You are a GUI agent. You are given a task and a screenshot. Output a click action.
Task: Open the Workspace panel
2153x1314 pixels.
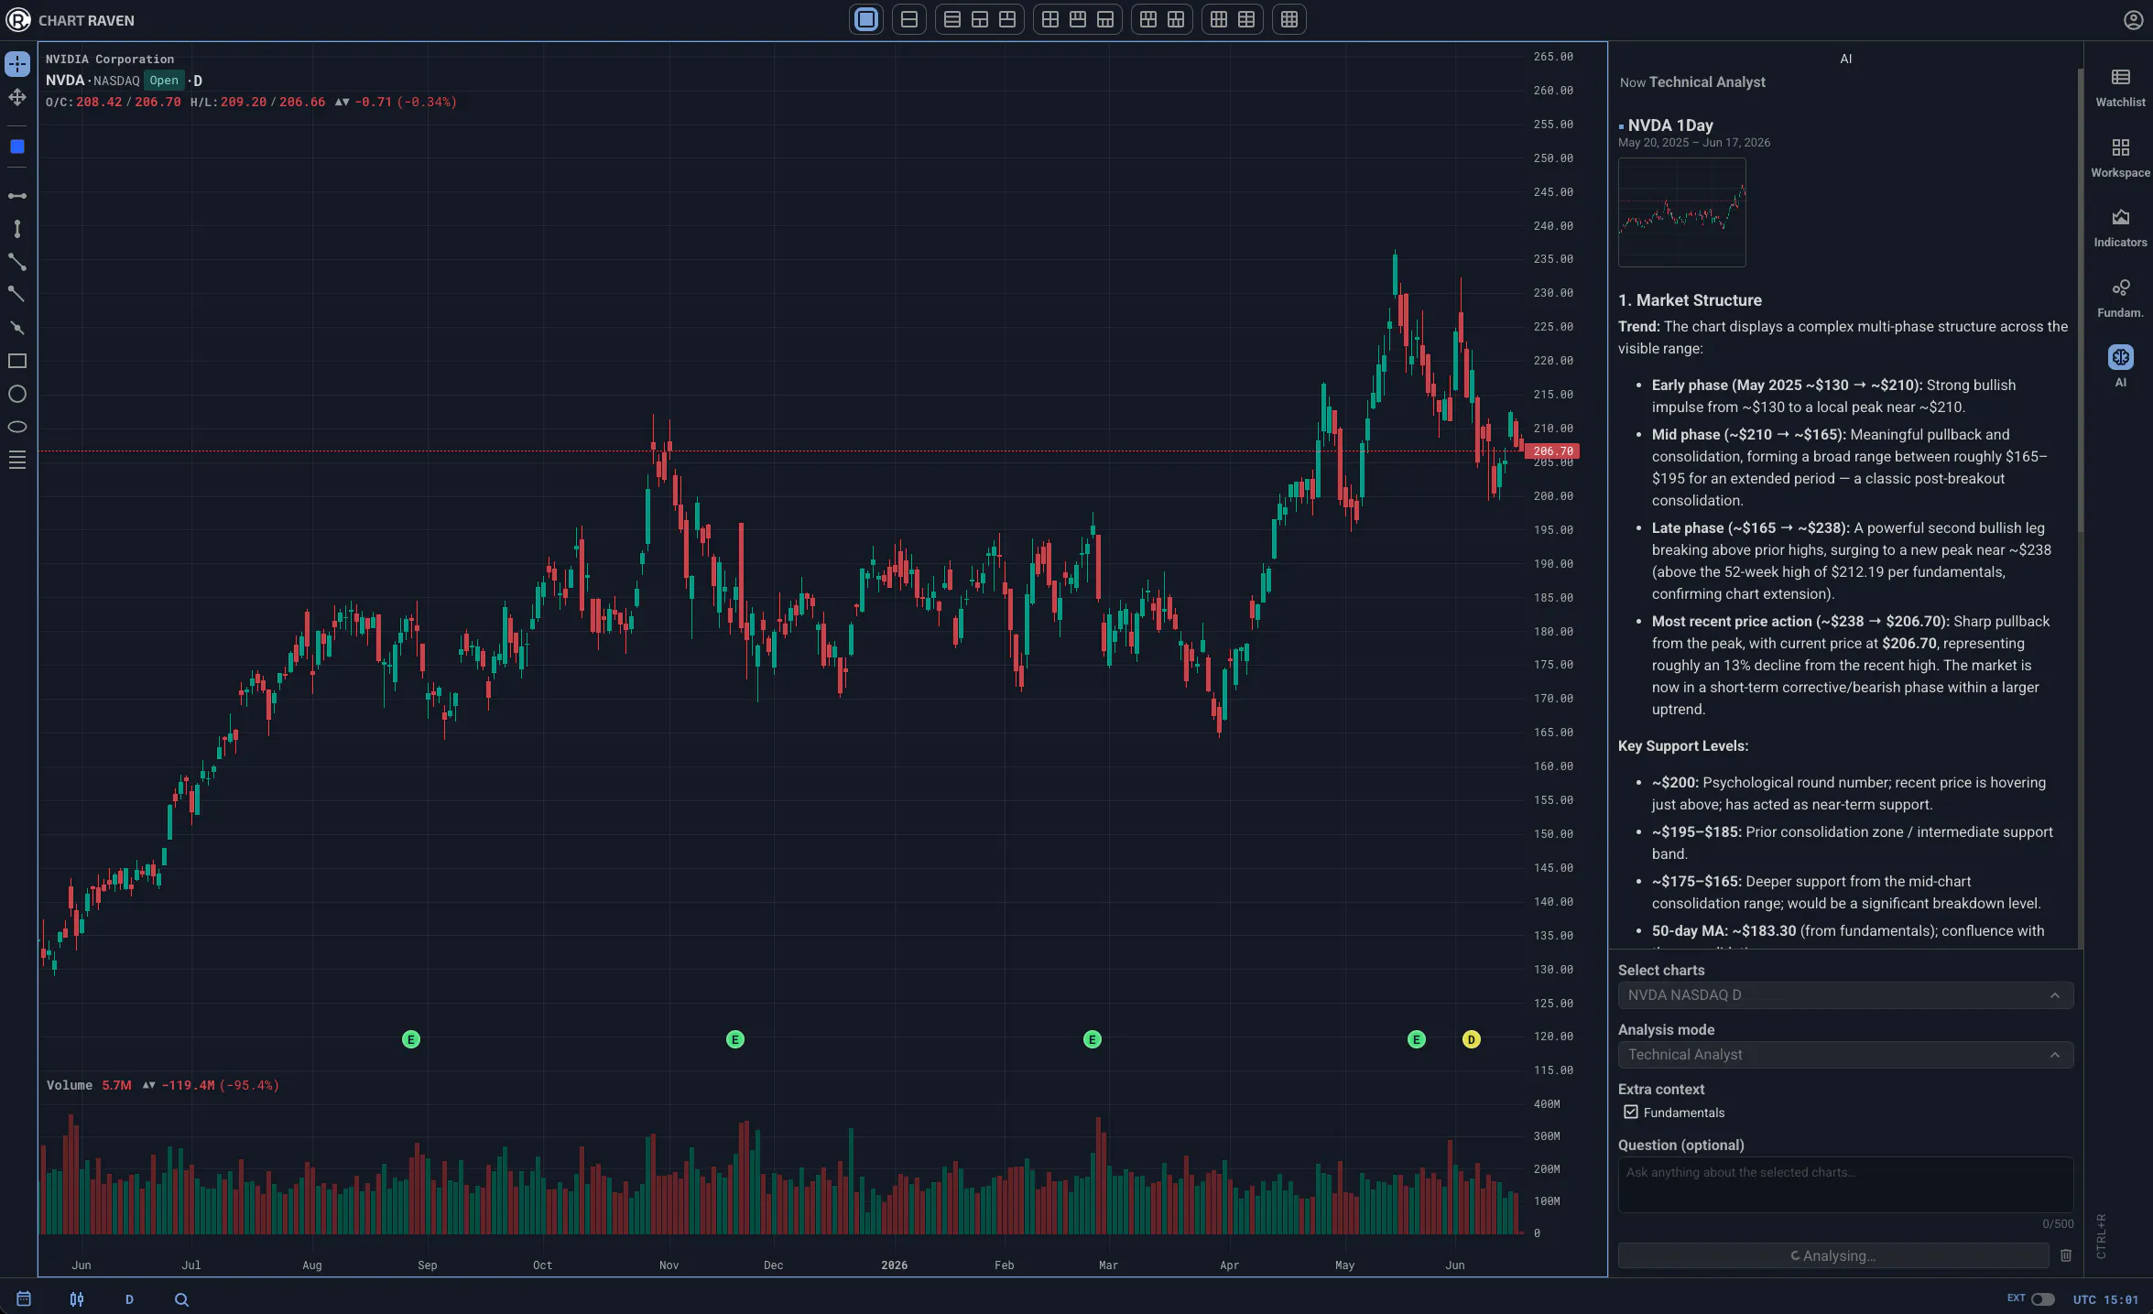(2120, 158)
